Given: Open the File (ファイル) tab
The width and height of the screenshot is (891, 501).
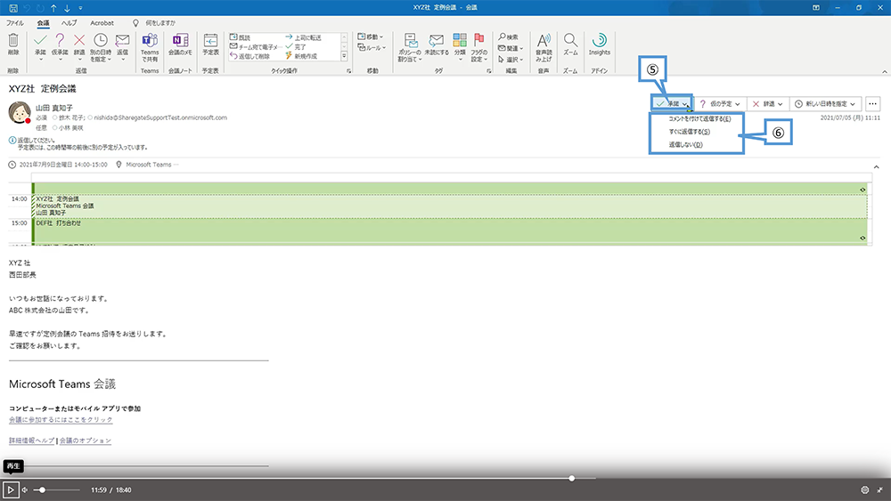Looking at the screenshot, I should click(x=15, y=23).
